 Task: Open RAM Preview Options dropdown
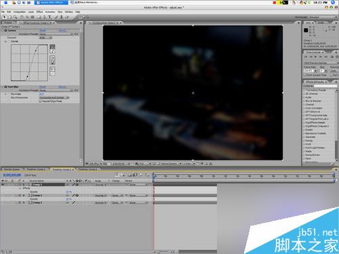pos(321,63)
